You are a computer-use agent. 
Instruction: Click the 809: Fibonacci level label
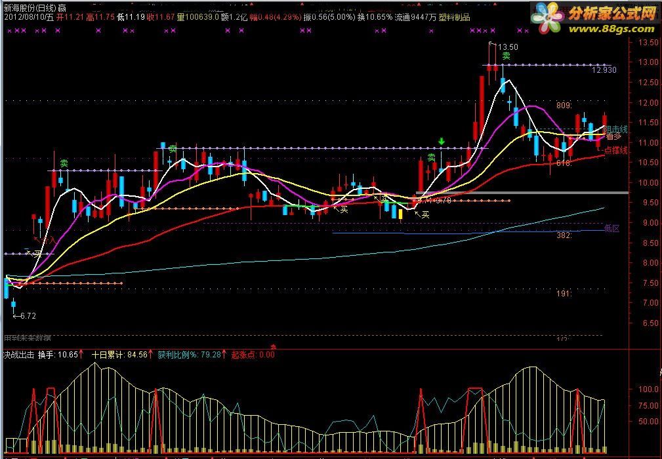coord(564,106)
